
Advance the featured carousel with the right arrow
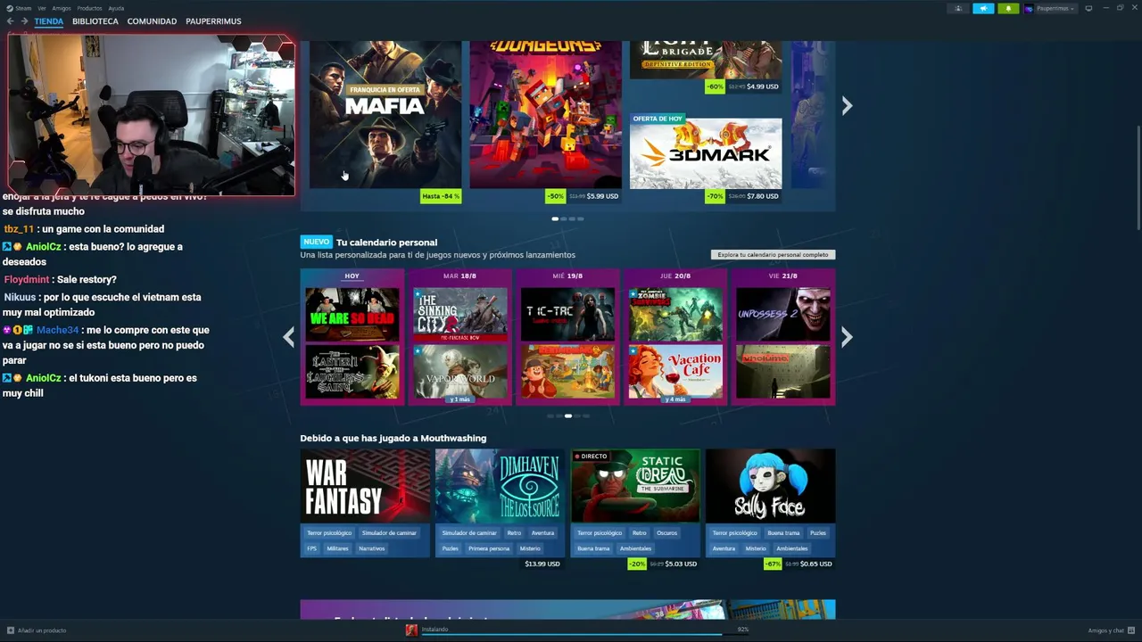pos(847,105)
